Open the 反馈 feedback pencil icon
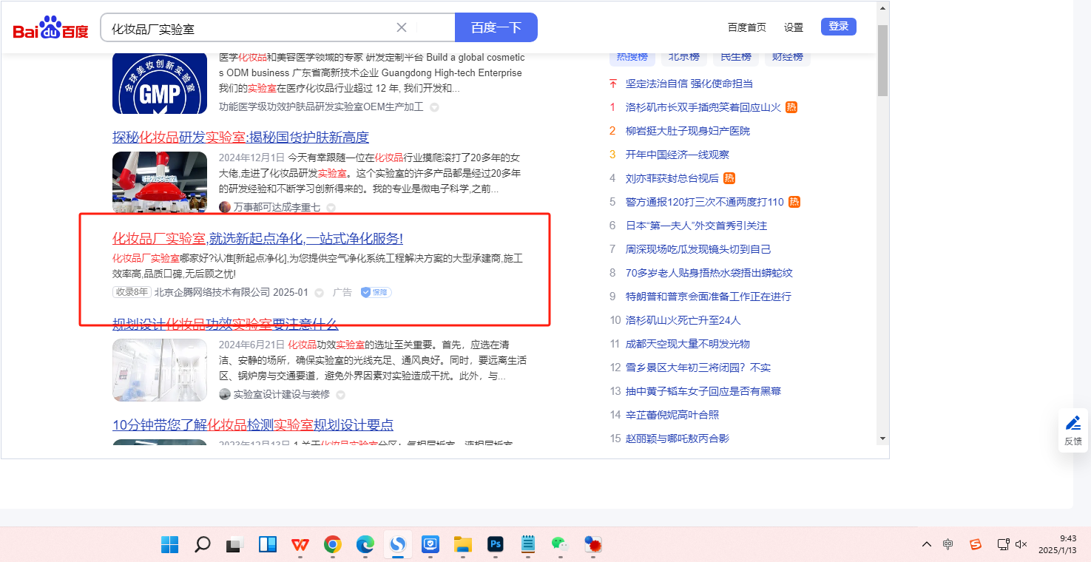The image size is (1091, 562). (x=1073, y=424)
